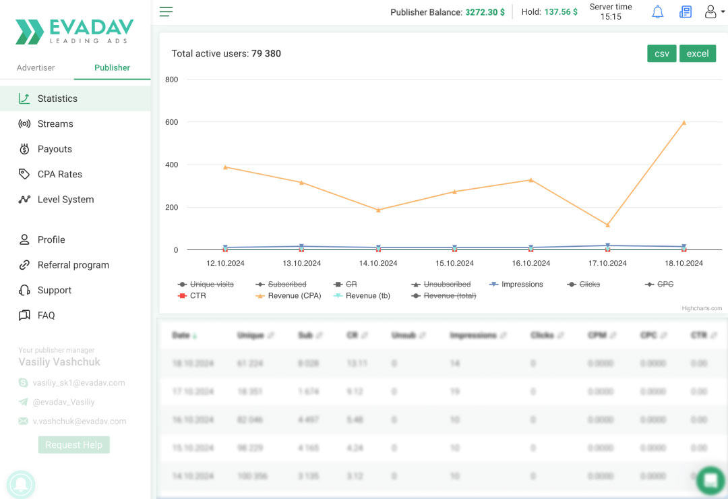728x499 pixels.
Task: Sort the Impressions column
Action: 473,335
